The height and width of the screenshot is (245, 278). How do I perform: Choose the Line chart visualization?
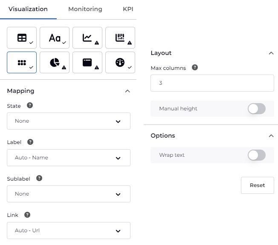click(x=87, y=37)
